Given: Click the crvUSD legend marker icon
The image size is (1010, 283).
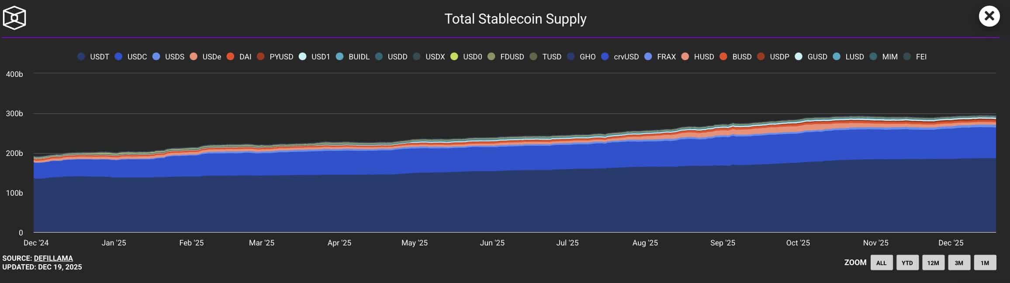Looking at the screenshot, I should click(605, 57).
